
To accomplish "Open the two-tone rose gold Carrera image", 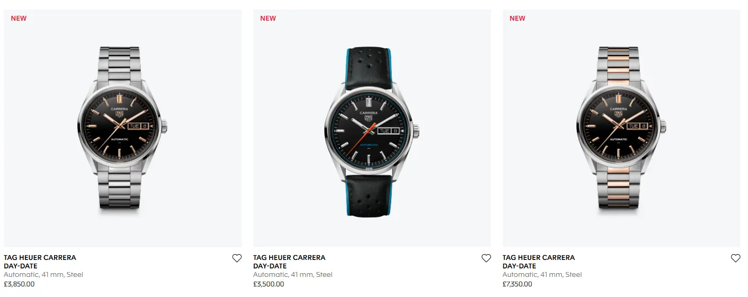I will (x=621, y=128).
